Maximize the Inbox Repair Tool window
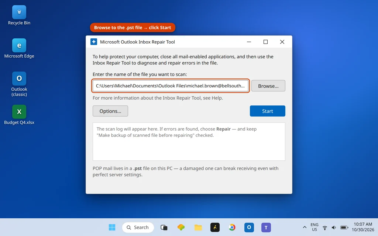This screenshot has height=236, width=378. (x=265, y=42)
